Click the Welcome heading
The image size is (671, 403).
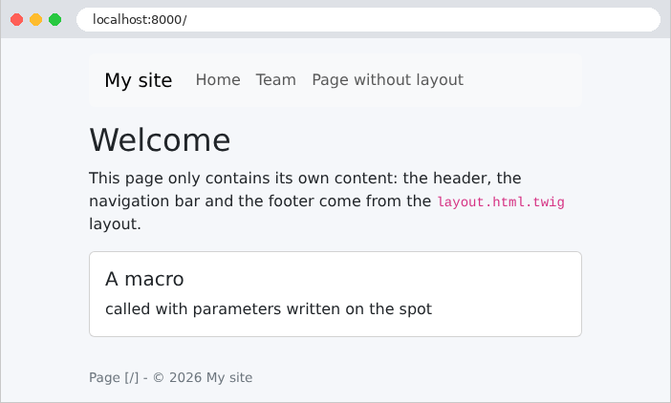pos(160,139)
